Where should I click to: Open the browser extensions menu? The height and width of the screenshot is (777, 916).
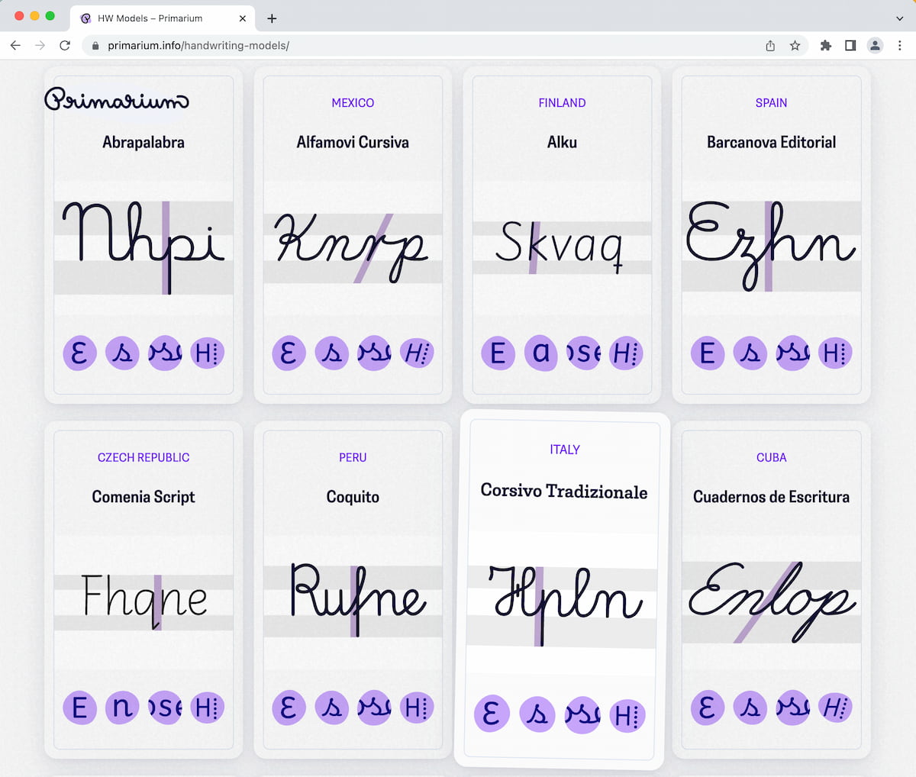click(x=825, y=46)
